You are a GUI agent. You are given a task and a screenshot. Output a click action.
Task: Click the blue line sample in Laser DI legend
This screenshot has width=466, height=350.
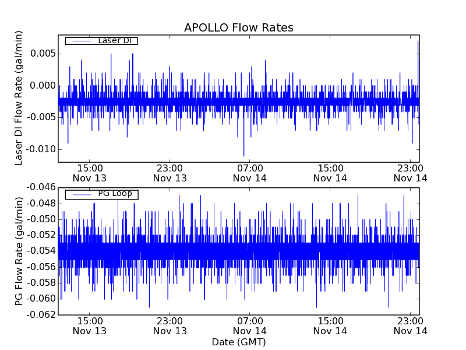80,41
